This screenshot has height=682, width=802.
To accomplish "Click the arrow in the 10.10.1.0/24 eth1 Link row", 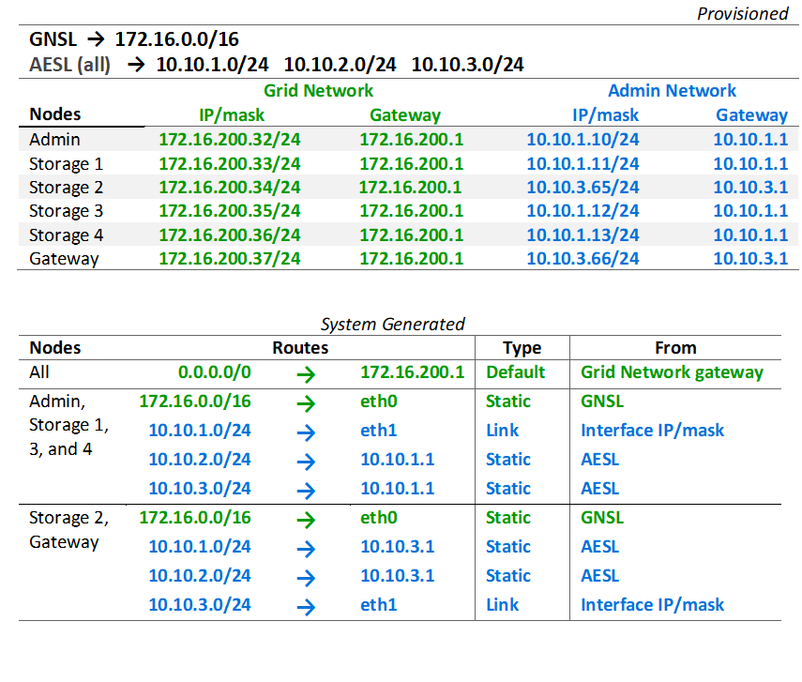I will (306, 431).
